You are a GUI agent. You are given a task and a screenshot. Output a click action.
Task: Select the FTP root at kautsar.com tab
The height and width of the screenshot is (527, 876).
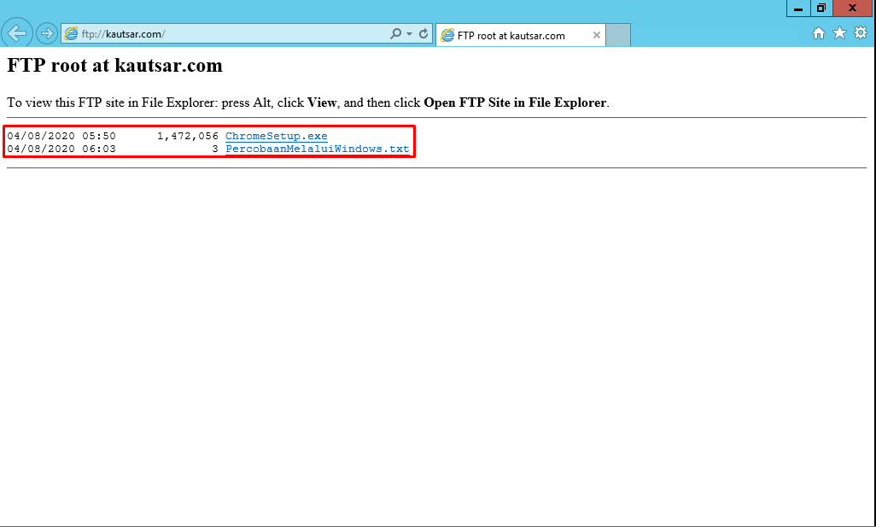512,36
